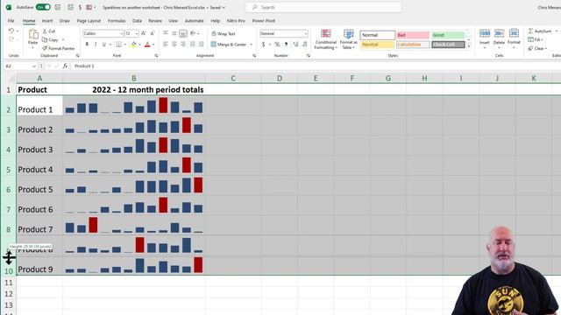Apply cell Borders icon
Image resolution: width=561 pixels, height=315 pixels.
tap(118, 45)
